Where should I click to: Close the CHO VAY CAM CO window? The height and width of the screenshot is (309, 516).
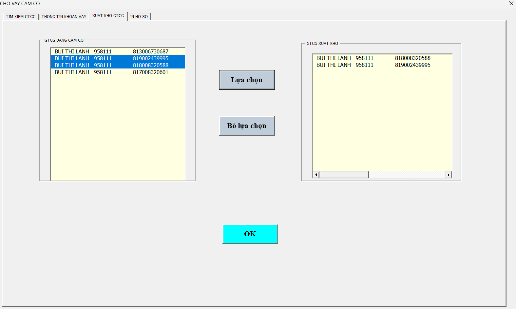pos(511,3)
